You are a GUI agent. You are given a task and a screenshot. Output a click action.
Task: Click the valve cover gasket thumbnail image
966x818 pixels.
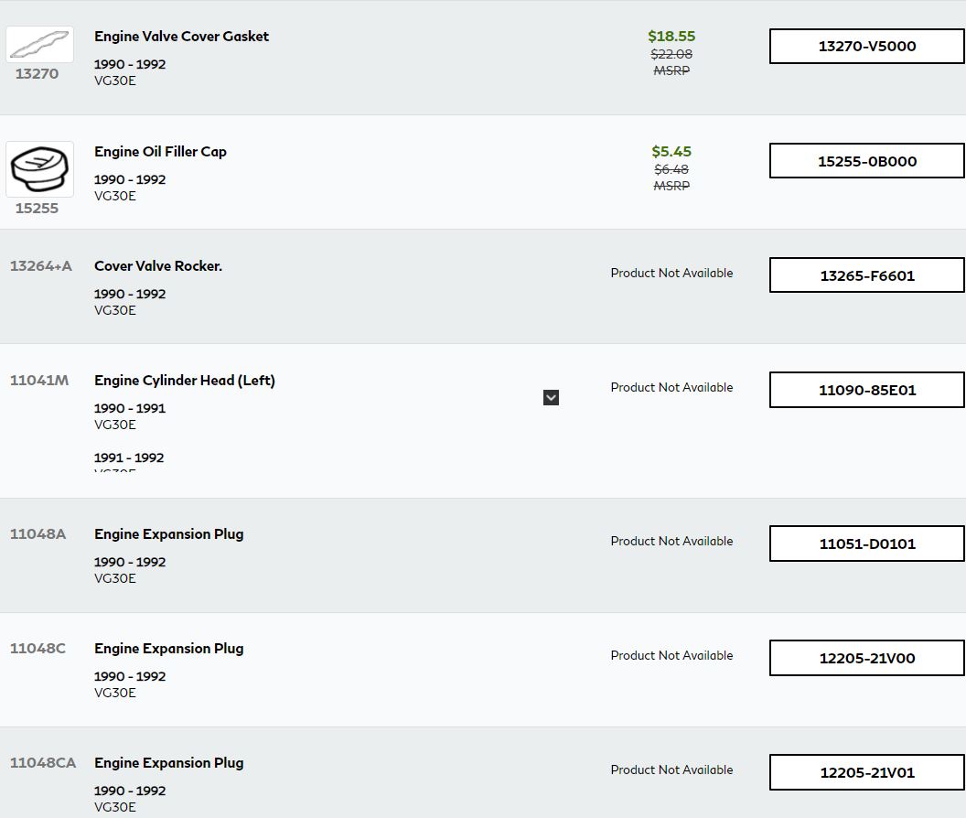tap(39, 44)
